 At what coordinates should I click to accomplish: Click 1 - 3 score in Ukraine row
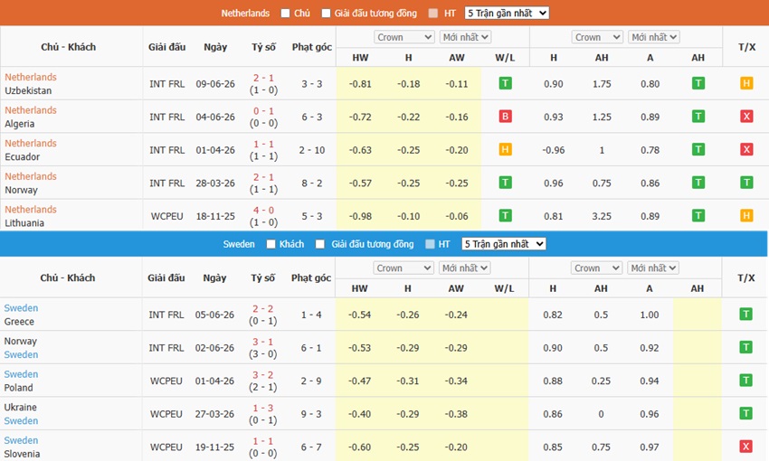263,408
